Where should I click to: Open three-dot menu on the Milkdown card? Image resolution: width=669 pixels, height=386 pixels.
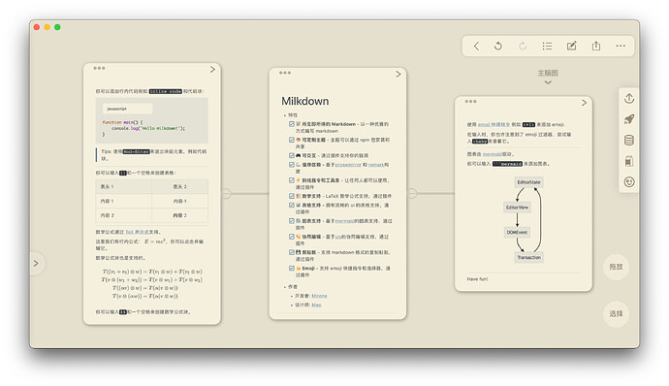[x=285, y=73]
